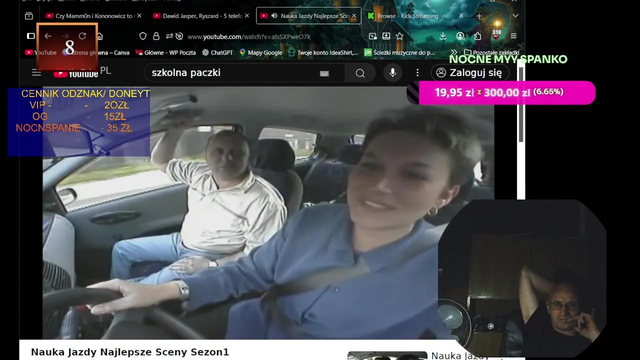640x360 pixels.
Task: Click the Zaloguj się sign-in button
Action: point(470,73)
